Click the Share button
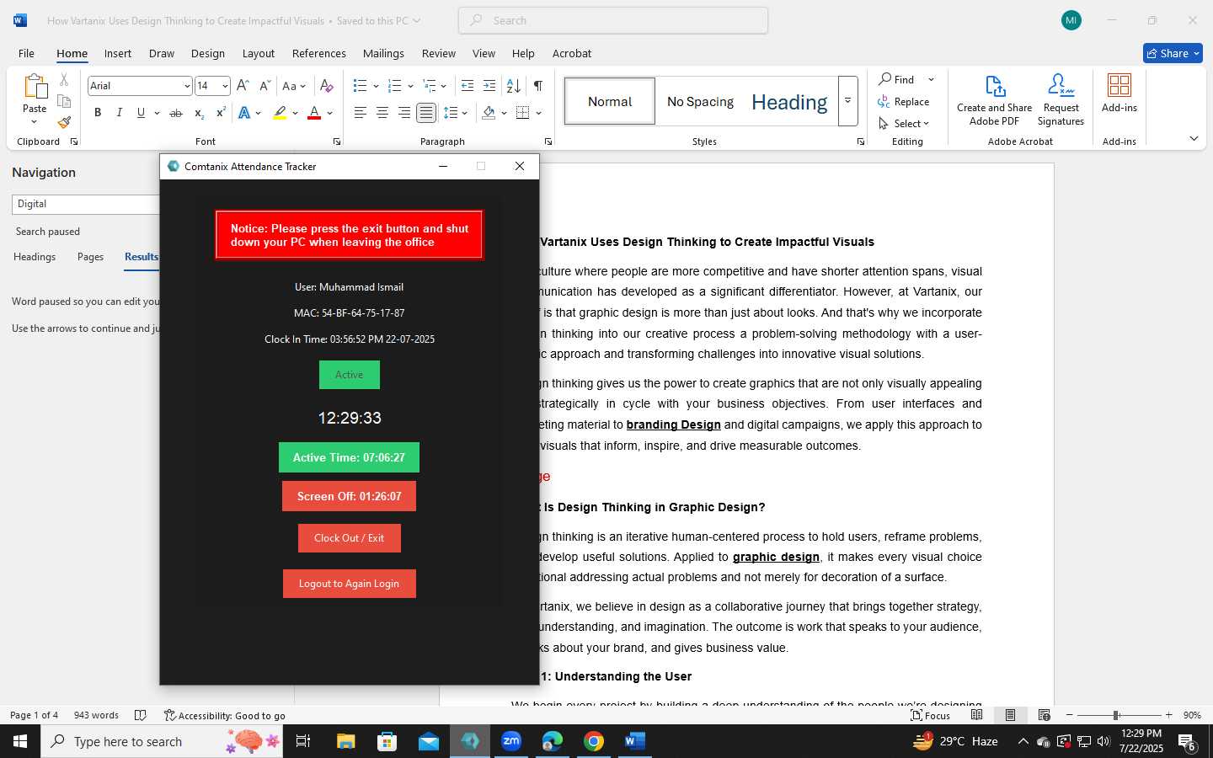1213x758 pixels. (x=1173, y=53)
